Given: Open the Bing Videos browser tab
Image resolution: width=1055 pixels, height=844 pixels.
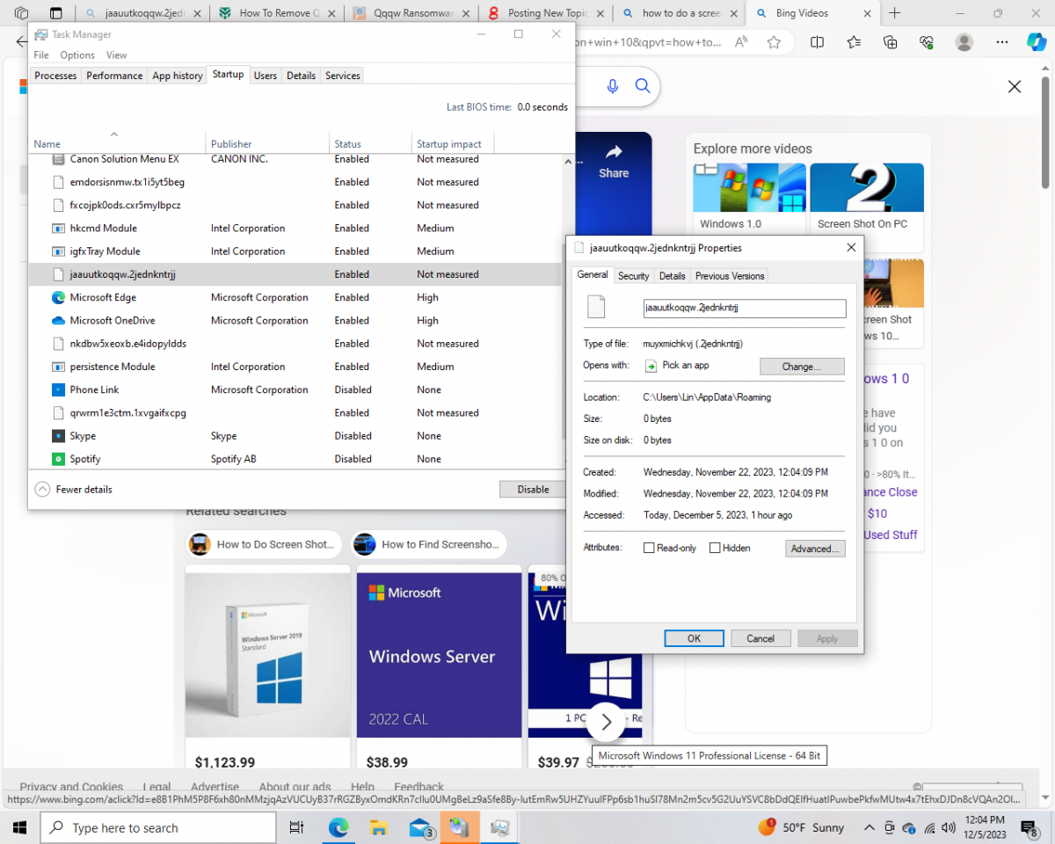Looking at the screenshot, I should pyautogui.click(x=813, y=13).
